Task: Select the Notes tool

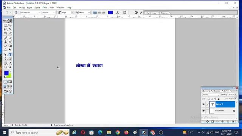Action: coord(6,63)
